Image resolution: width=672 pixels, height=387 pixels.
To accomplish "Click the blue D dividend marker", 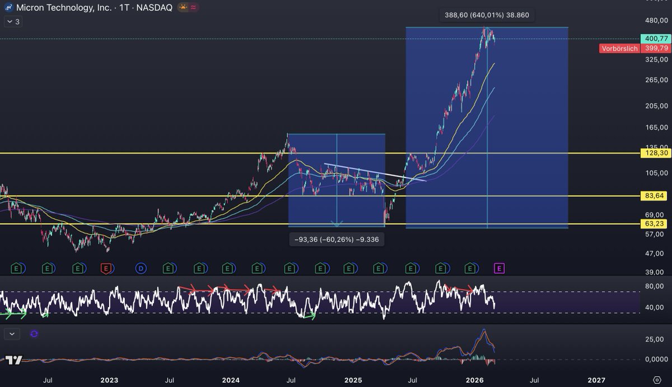I will coord(141,268).
